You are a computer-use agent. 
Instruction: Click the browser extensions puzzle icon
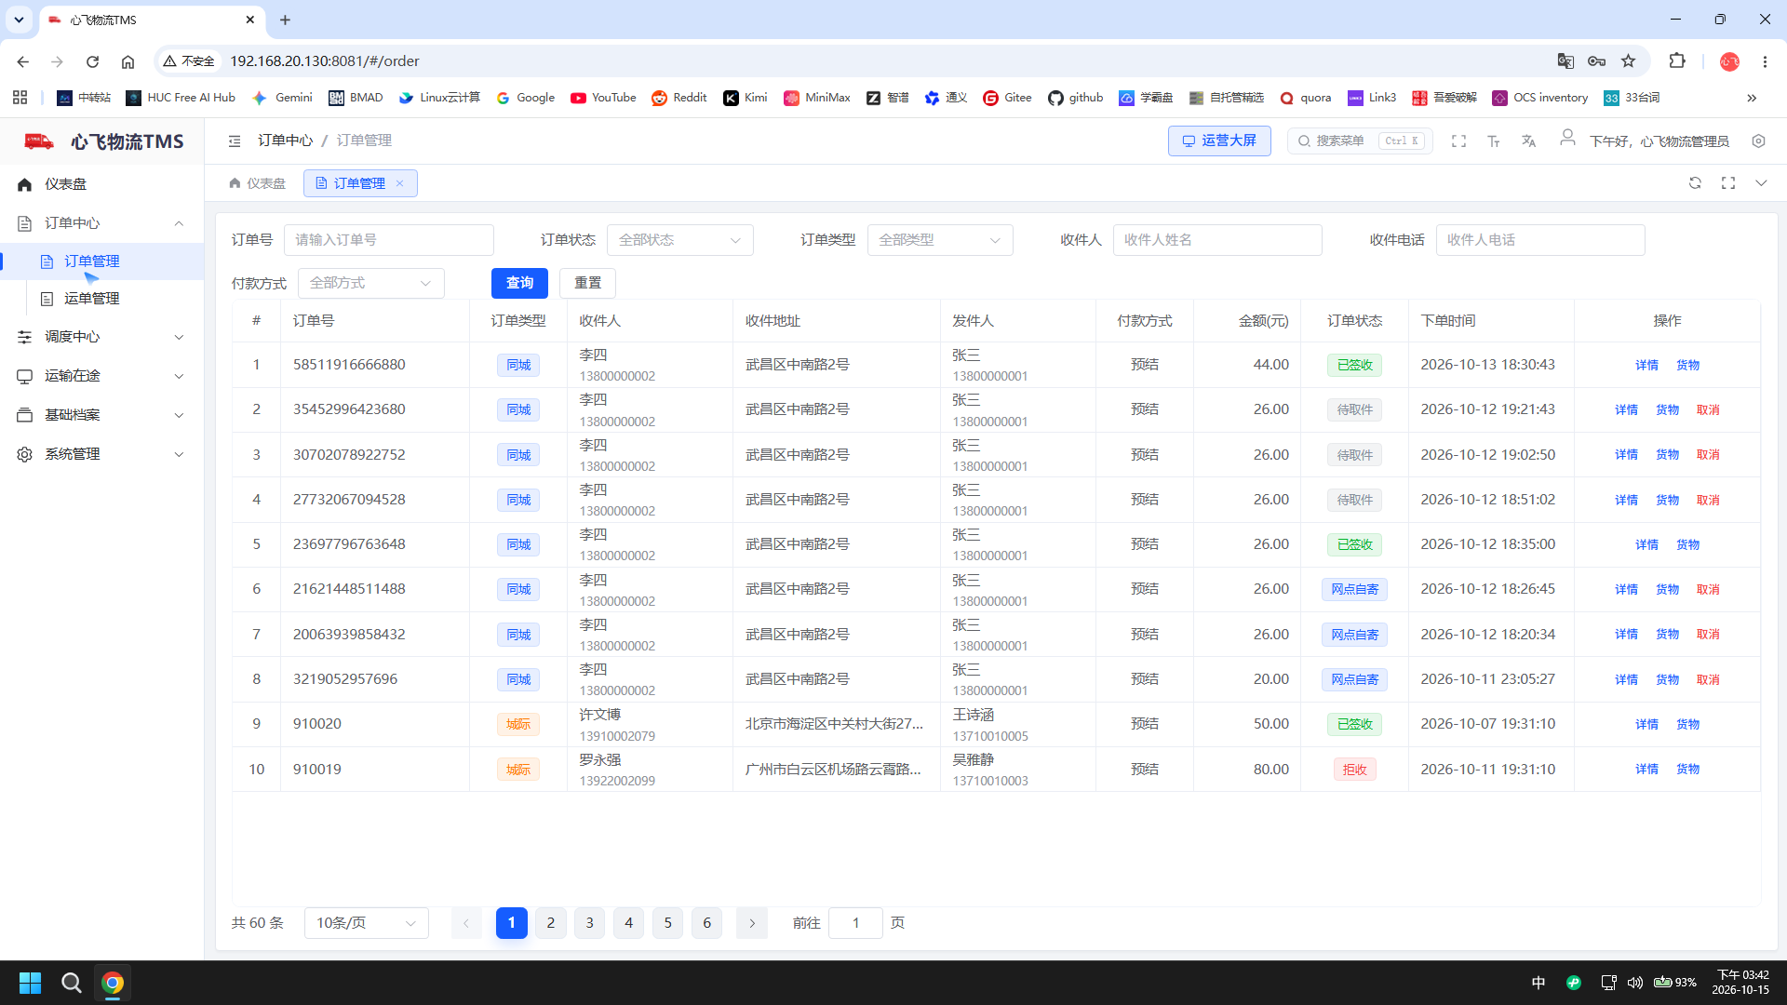click(x=1677, y=61)
